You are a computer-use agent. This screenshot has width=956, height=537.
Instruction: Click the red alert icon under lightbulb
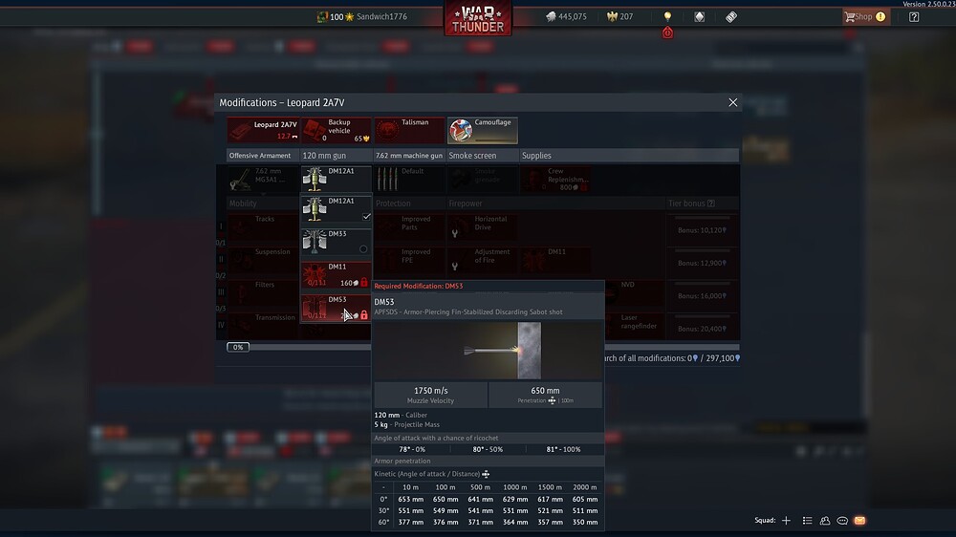pos(667,32)
